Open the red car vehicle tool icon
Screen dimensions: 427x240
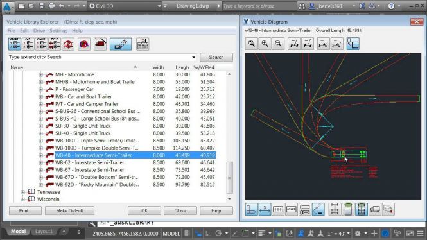[x=100, y=44]
